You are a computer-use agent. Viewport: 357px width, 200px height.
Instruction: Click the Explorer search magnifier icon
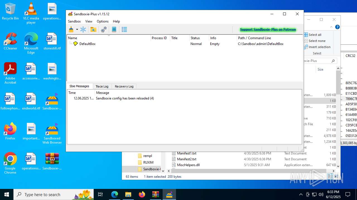coord(333,61)
